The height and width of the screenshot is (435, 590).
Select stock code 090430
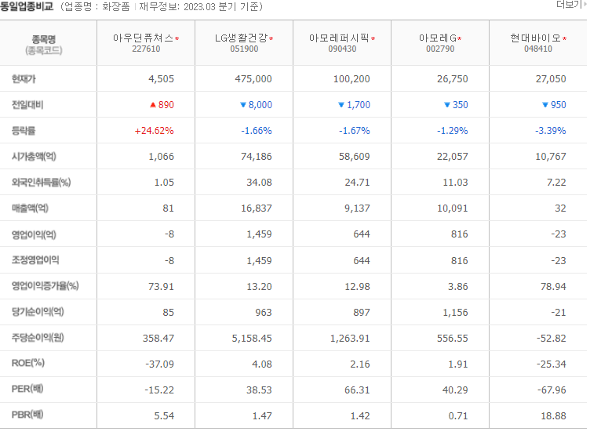342,49
